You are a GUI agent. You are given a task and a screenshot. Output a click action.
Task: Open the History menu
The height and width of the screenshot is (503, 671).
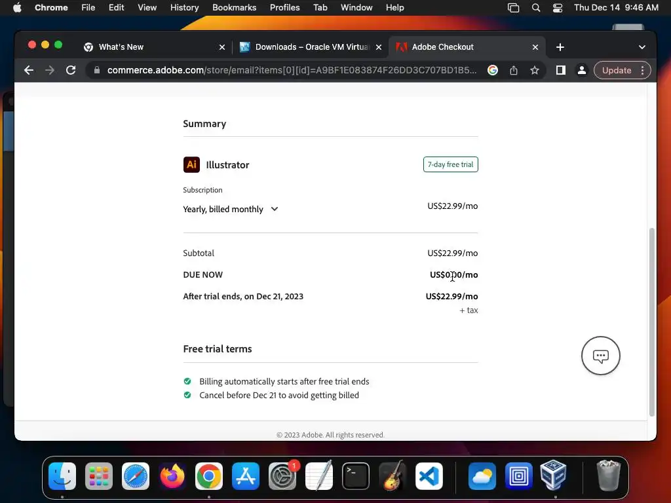184,8
